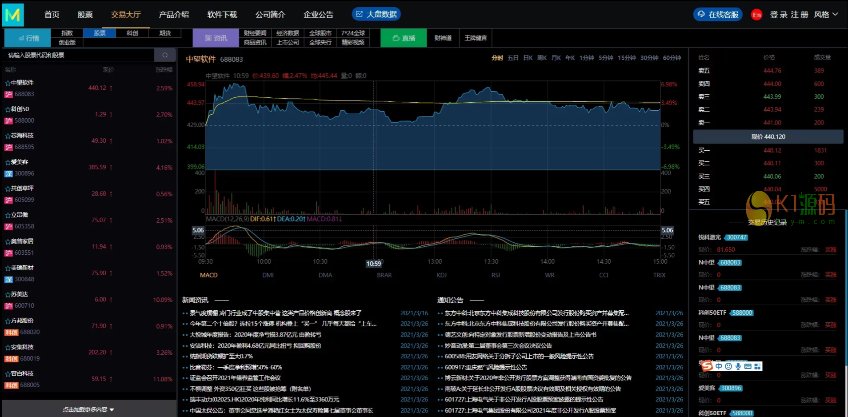Choose the RSI indicator
The image size is (848, 417).
pos(496,275)
